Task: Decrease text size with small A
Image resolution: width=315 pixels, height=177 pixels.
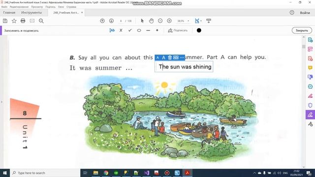Action: pos(157,58)
